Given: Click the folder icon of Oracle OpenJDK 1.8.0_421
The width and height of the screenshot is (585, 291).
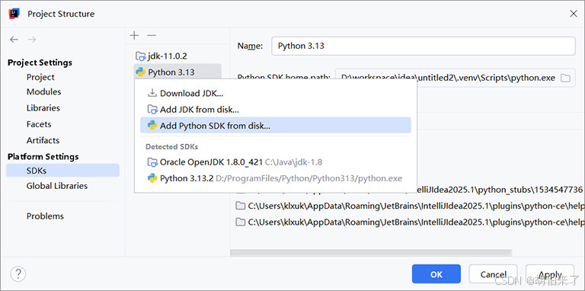Looking at the screenshot, I should tap(152, 162).
